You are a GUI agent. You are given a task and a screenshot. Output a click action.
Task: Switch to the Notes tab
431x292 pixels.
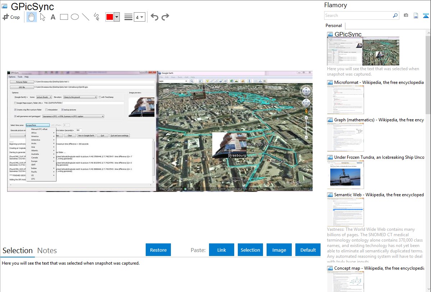[47, 251]
